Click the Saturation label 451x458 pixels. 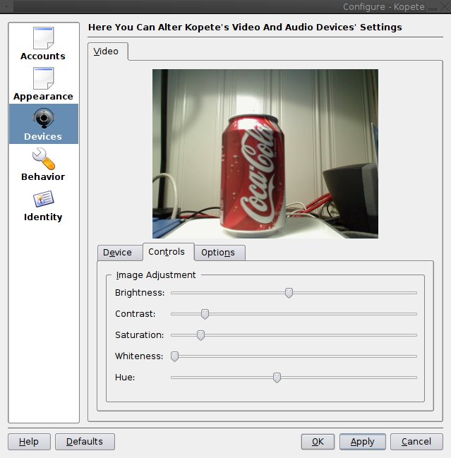[139, 335]
